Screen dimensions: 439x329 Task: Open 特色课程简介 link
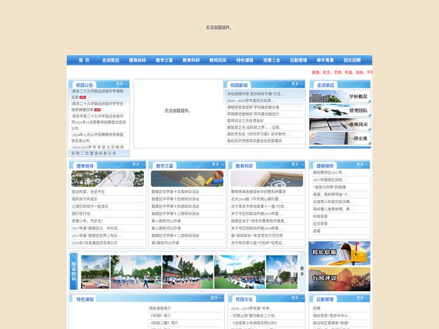tap(160, 308)
